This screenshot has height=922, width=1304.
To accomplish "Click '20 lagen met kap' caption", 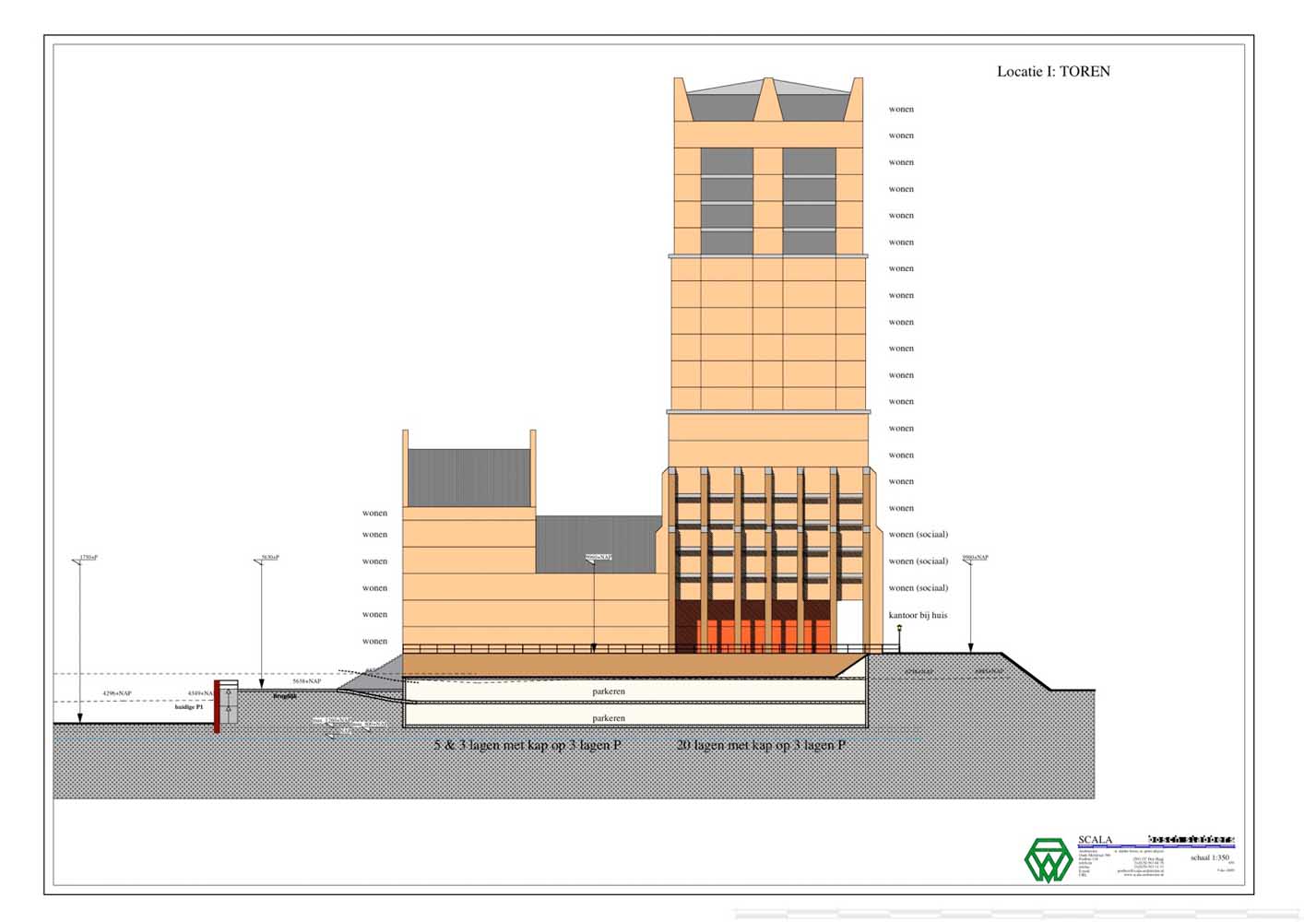I will pos(760,745).
